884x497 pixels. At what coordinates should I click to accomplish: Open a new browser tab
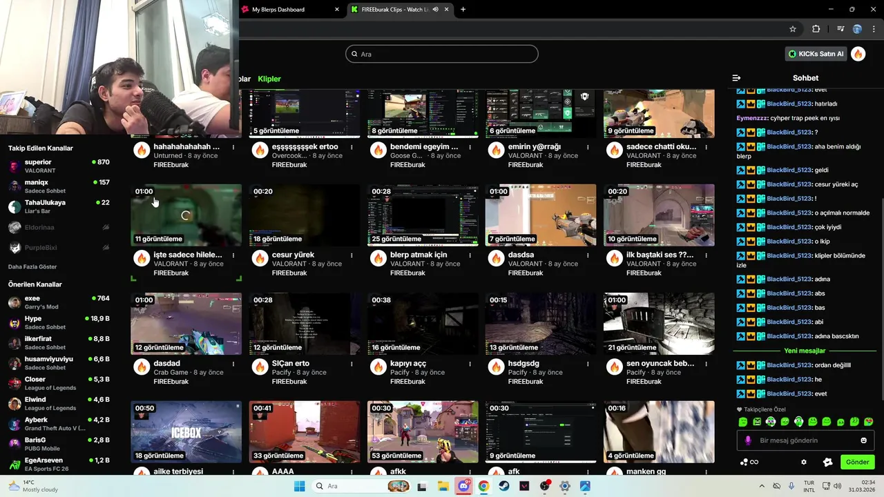click(x=463, y=10)
